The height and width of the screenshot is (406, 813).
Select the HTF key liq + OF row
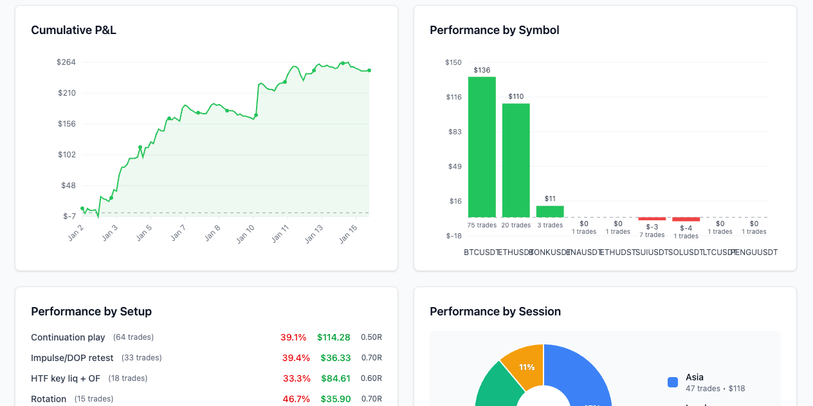(206, 378)
